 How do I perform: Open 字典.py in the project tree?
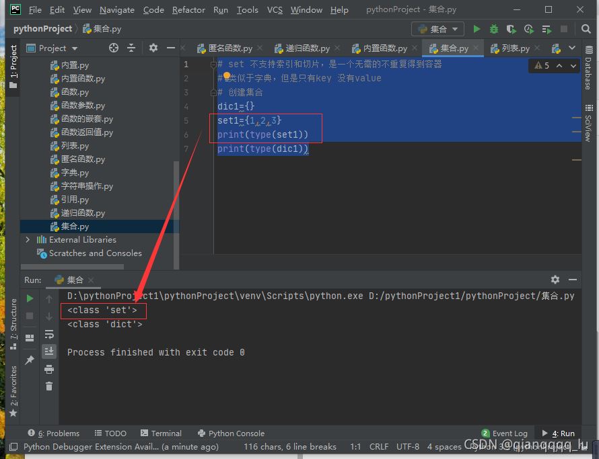(75, 173)
